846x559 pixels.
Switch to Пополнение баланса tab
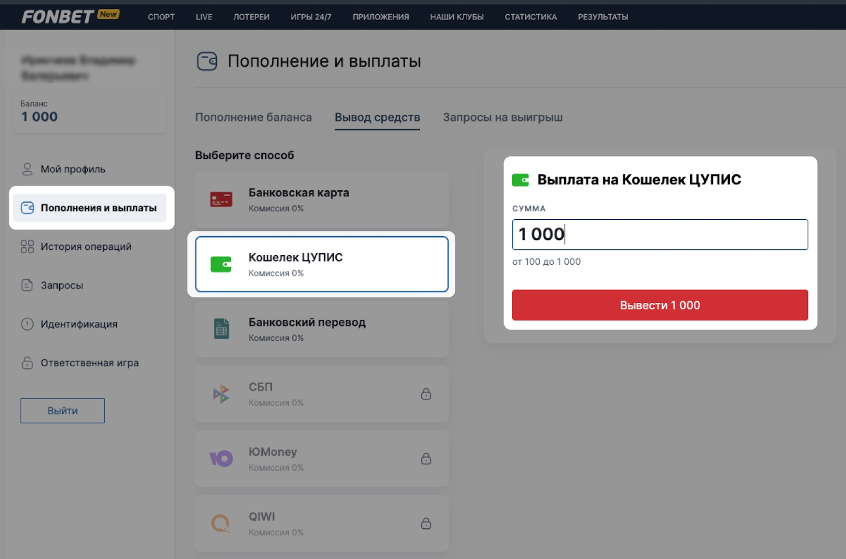pyautogui.click(x=253, y=117)
